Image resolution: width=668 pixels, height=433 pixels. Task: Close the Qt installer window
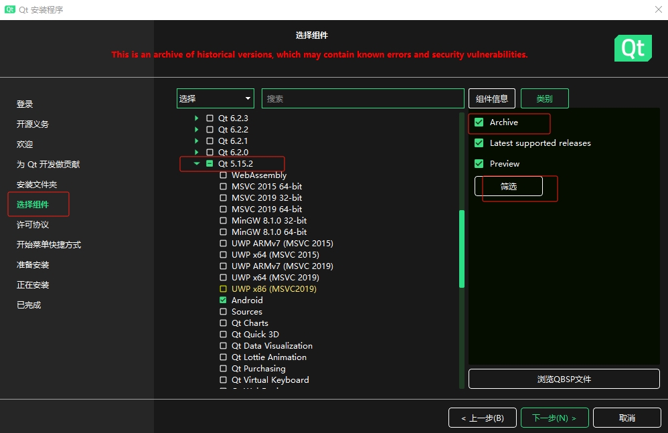(x=658, y=9)
